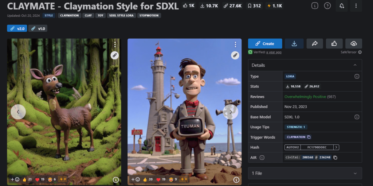Expand the 1 File section
The image size is (373, 186).
[x=305, y=173]
